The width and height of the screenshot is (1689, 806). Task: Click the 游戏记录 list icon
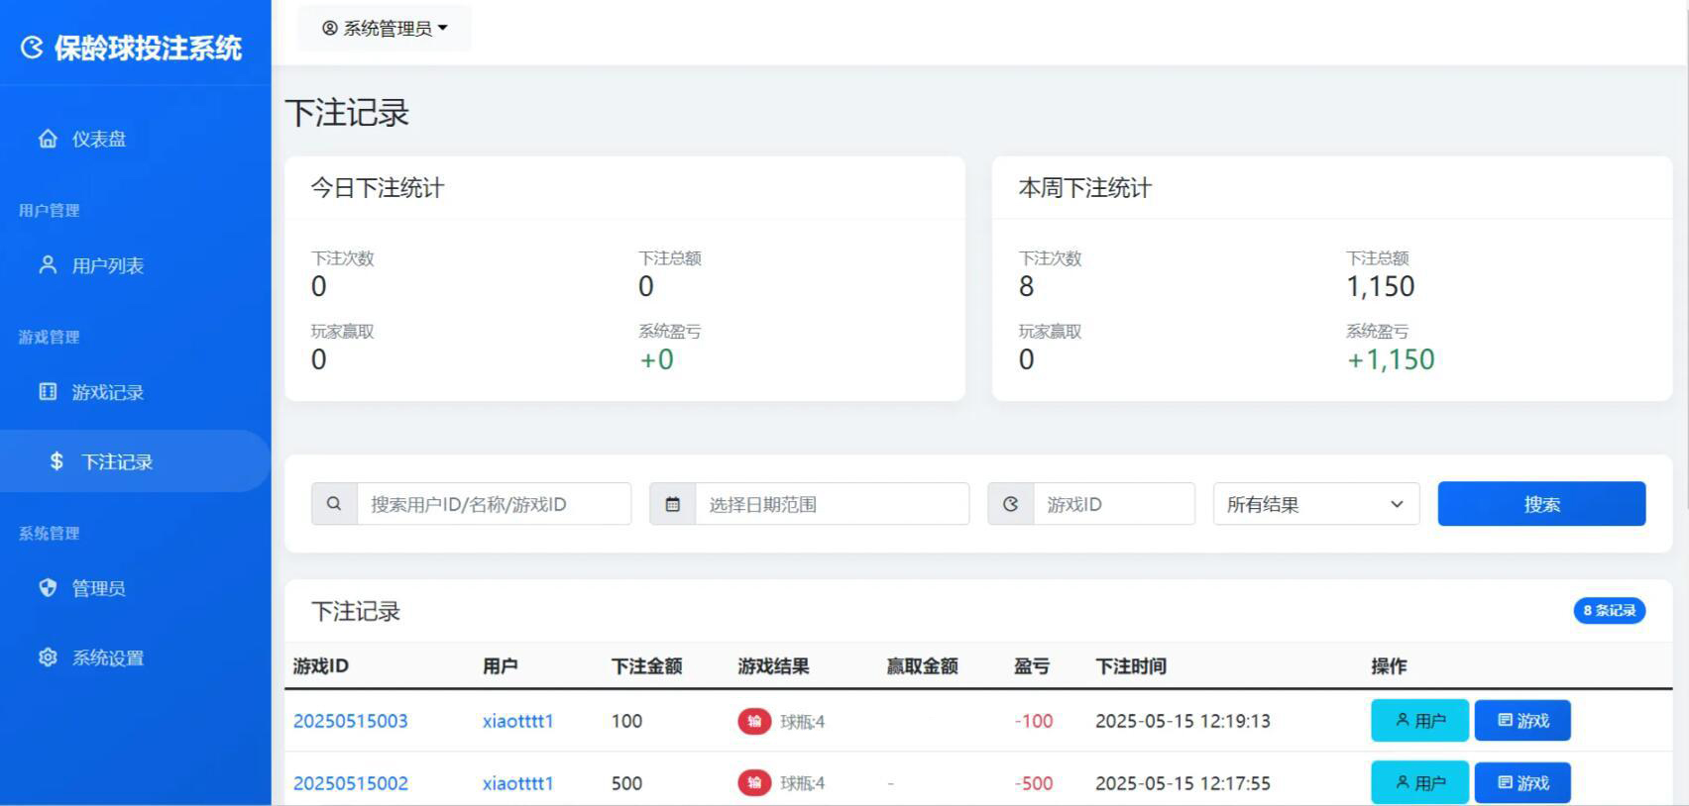coord(48,392)
